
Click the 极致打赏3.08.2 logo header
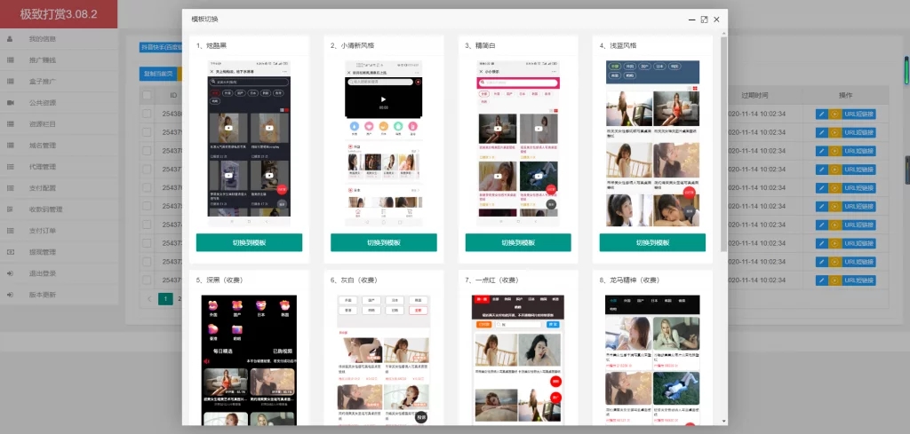(x=59, y=14)
